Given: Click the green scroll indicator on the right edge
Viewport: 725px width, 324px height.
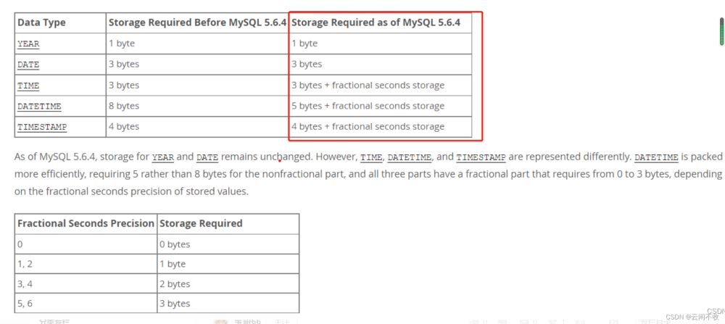Looking at the screenshot, I should click(x=721, y=32).
